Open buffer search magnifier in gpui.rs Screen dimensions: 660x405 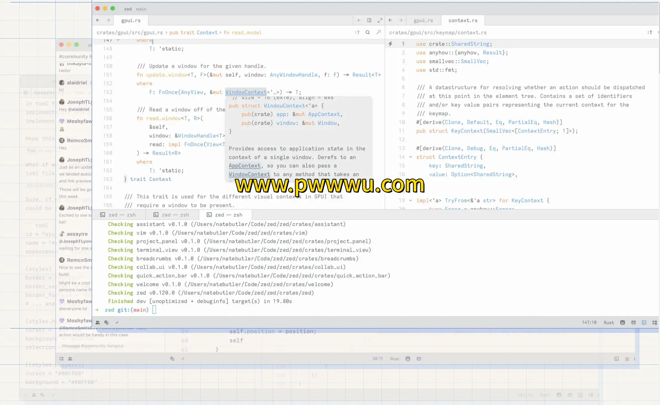click(368, 32)
